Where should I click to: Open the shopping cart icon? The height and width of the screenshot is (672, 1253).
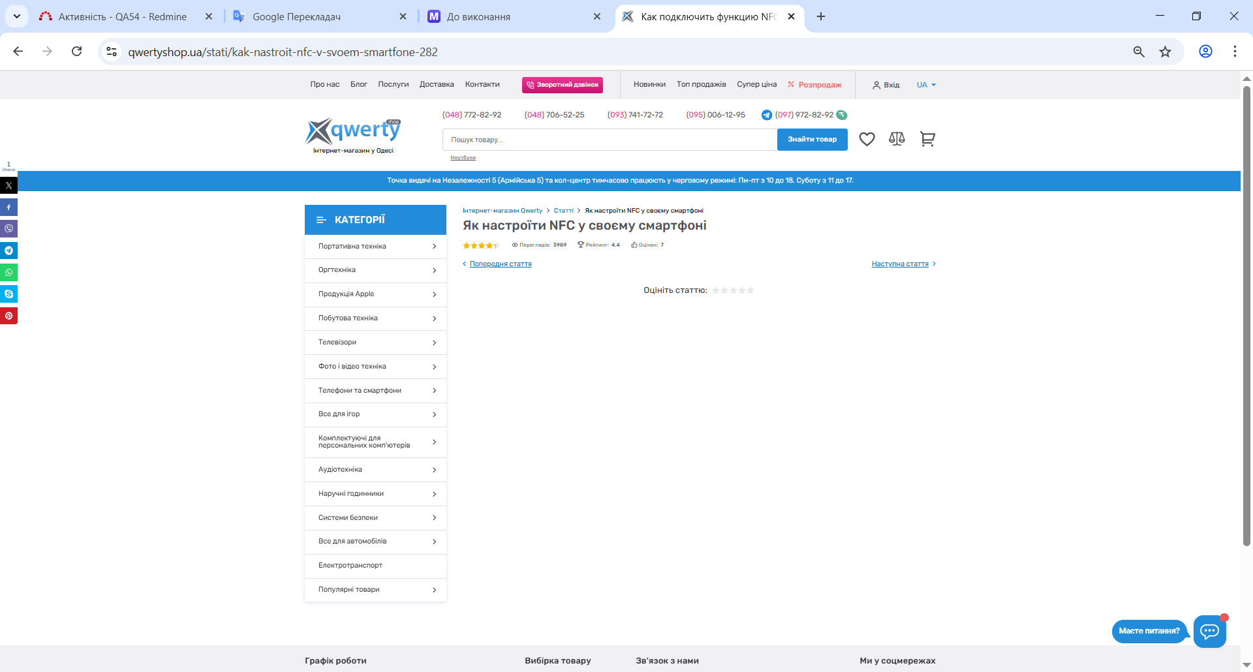click(927, 139)
